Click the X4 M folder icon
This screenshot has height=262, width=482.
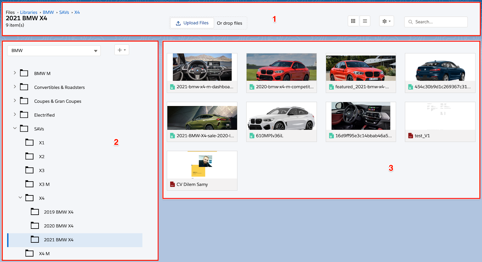point(30,253)
